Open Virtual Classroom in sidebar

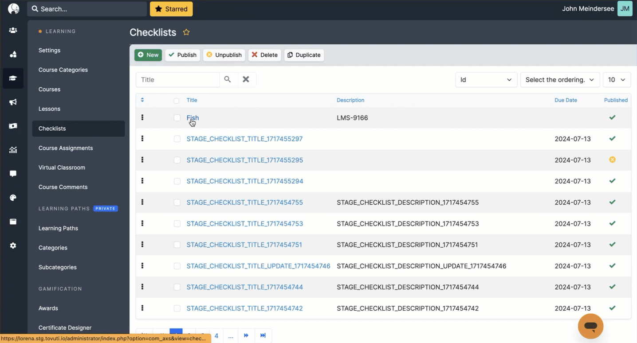click(62, 168)
